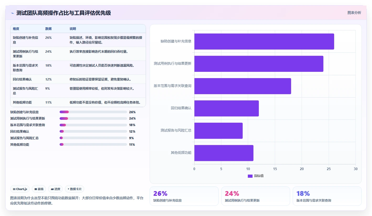Click the progress bar for 其他低频功能
Image resolution: width=372 pixels, height=216 pixels.
tap(93, 144)
